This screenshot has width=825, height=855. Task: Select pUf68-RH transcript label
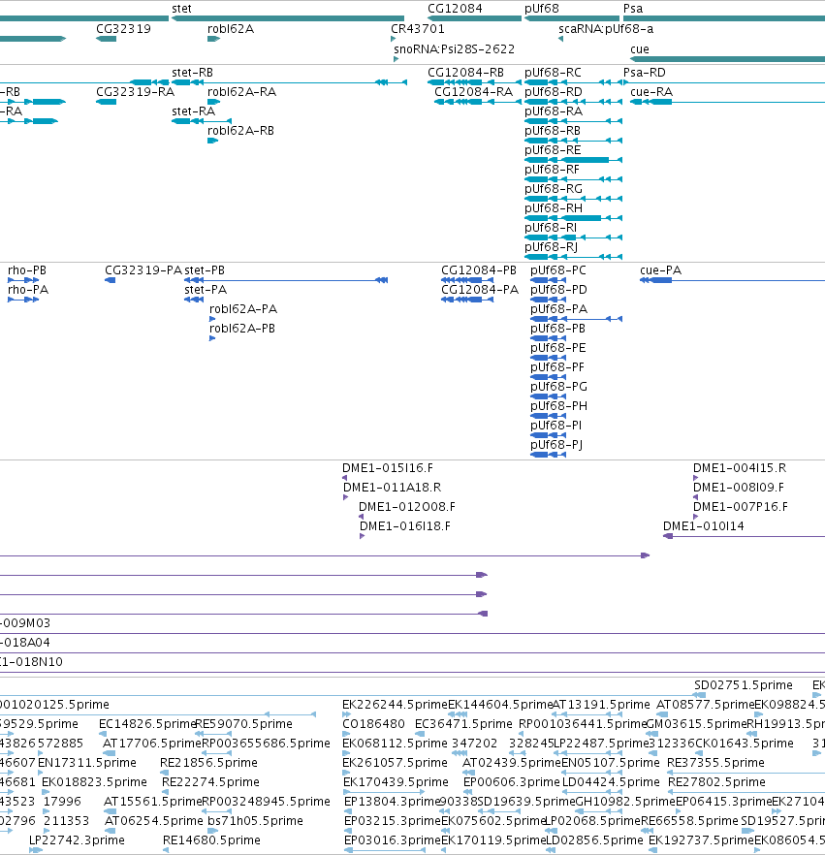click(x=554, y=208)
